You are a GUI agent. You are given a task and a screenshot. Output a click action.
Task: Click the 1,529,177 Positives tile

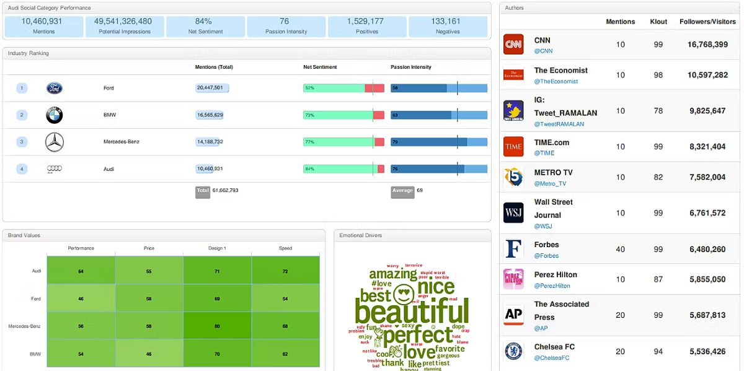(x=366, y=27)
